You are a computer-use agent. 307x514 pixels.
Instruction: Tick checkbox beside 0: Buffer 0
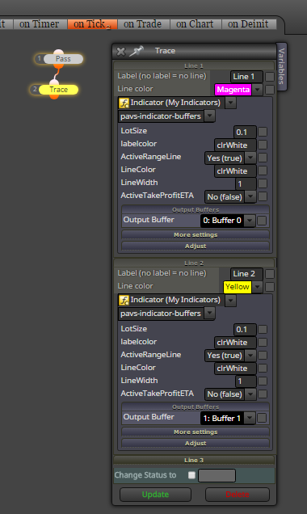(262, 221)
